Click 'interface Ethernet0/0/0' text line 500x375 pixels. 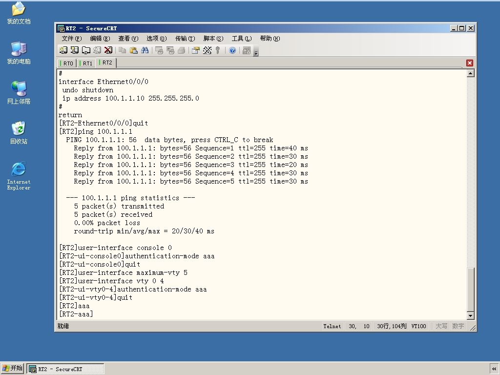point(104,82)
